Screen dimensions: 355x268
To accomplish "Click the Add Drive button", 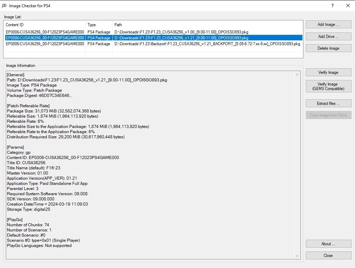I will point(328,36).
